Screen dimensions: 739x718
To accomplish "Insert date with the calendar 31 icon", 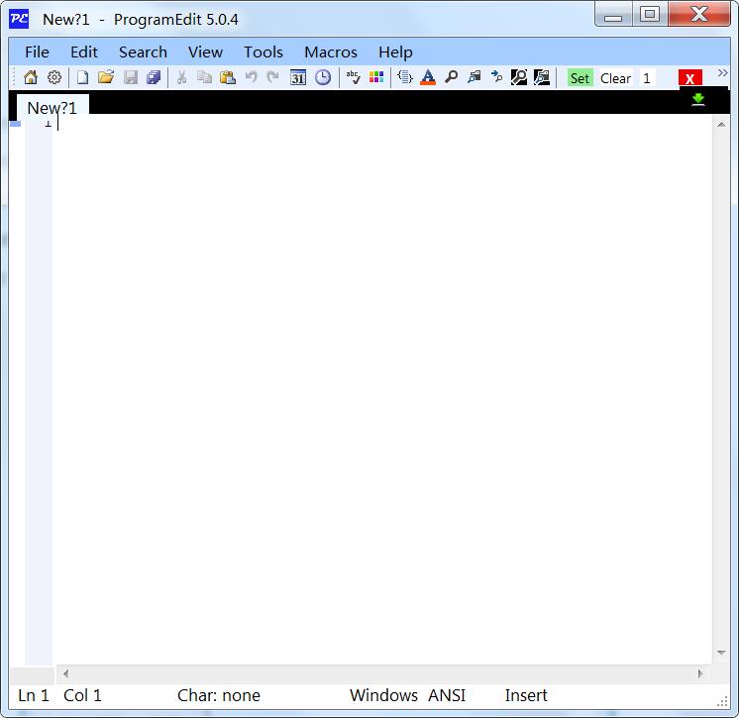I will (298, 77).
